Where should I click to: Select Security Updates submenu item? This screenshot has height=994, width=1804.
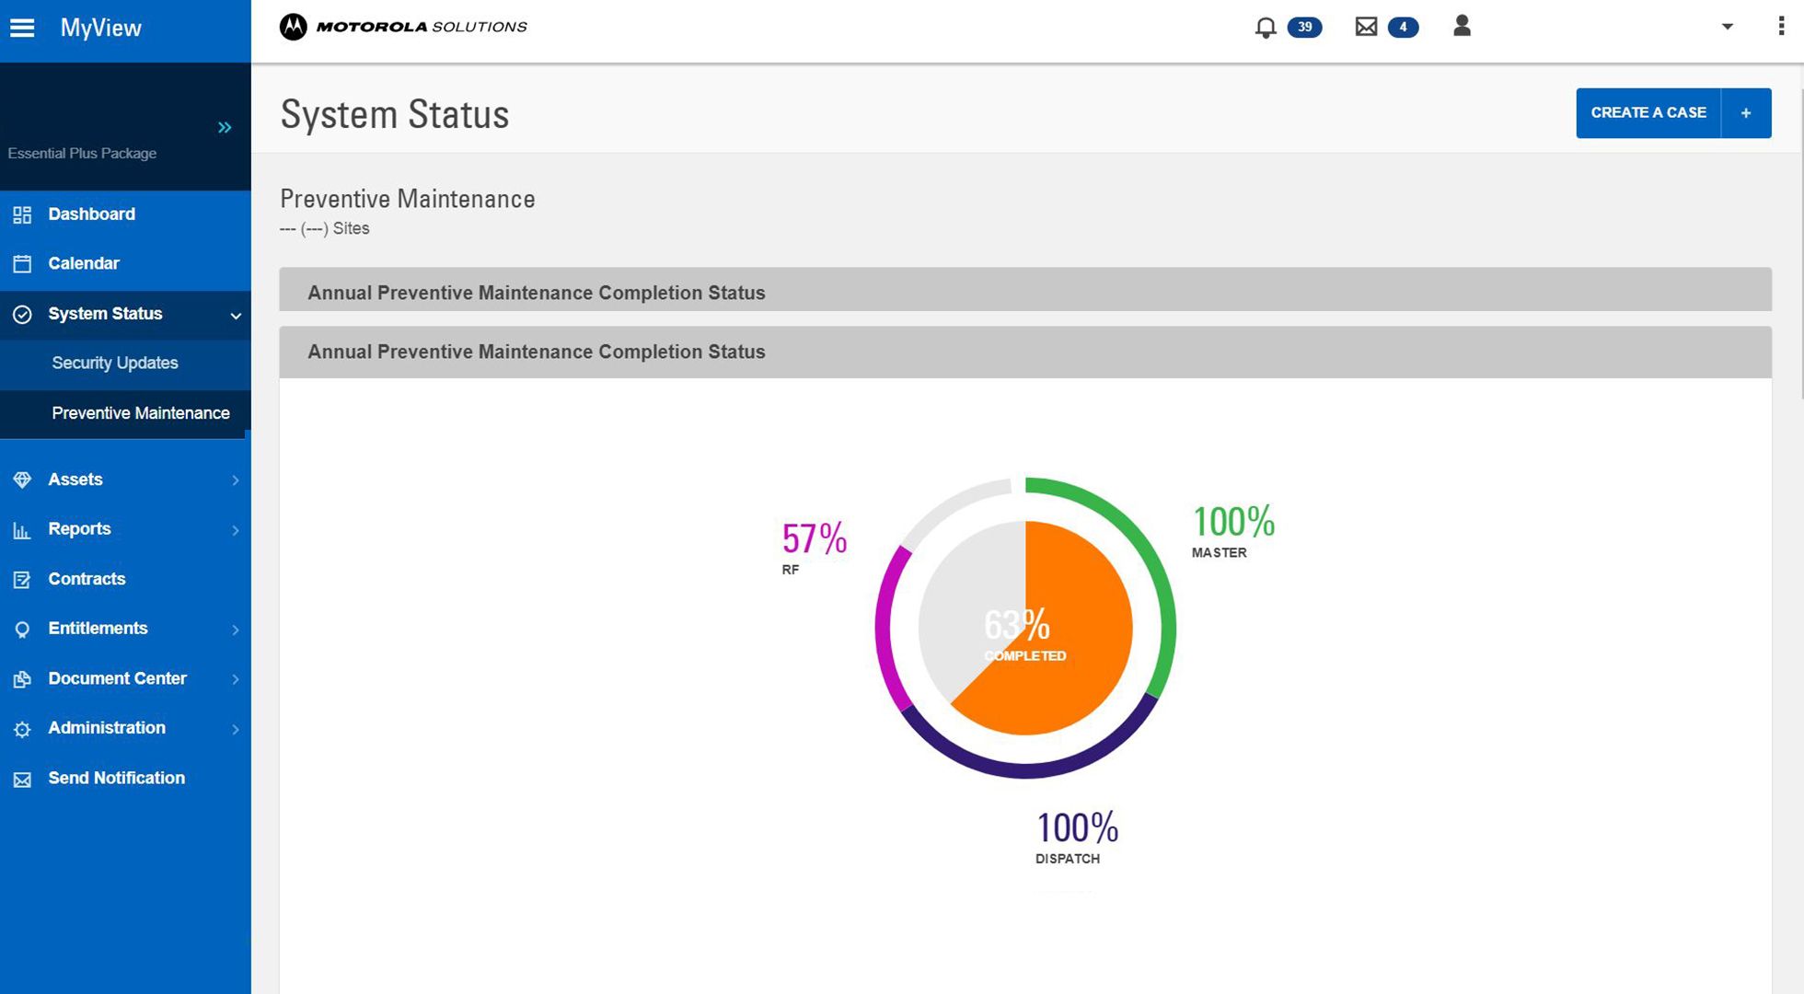coord(115,363)
